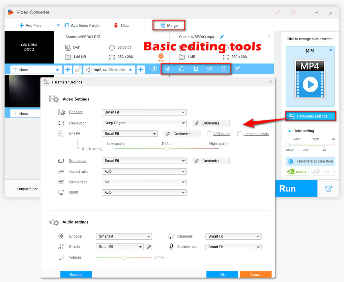344x282 pixels.
Task: Open the Watermark stamp tool
Action: point(223,69)
